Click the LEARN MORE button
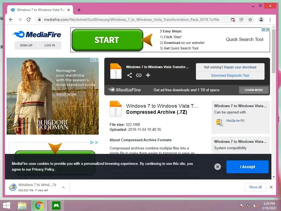 pos(254,90)
